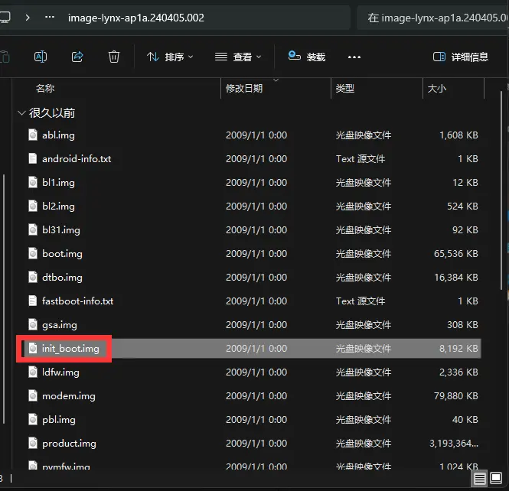Click the 79,880 KB size cell
This screenshot has width=509, height=491.
[x=455, y=395]
